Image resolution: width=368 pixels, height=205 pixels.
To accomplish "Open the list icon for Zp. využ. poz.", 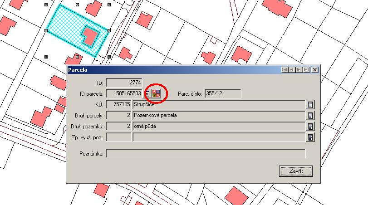I will pos(310,137).
